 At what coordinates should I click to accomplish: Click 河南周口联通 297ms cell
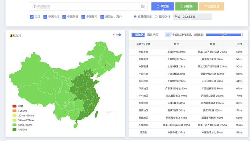pos(212,96)
